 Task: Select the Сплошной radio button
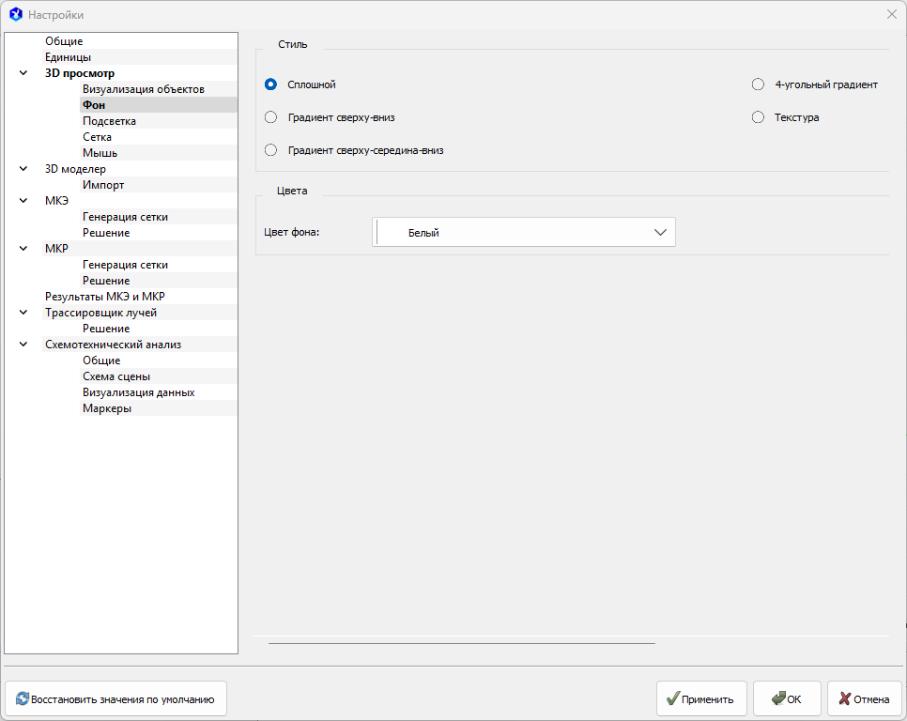[x=270, y=84]
